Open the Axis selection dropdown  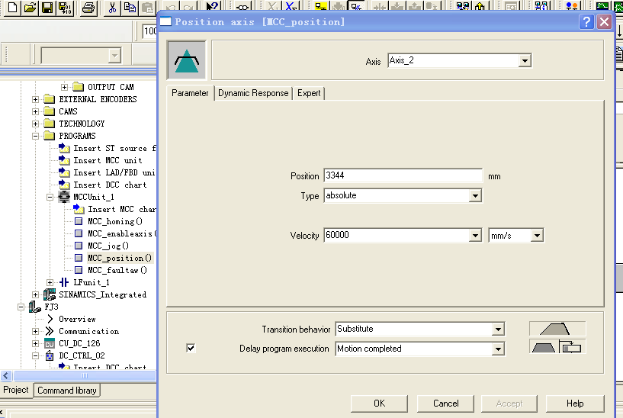coord(525,61)
